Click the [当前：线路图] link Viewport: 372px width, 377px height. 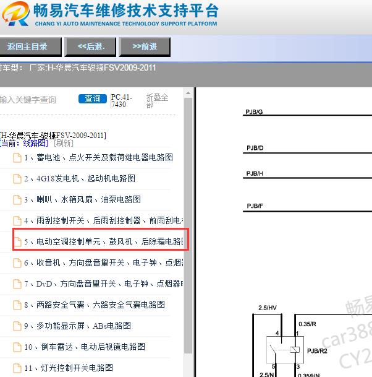click(x=24, y=143)
